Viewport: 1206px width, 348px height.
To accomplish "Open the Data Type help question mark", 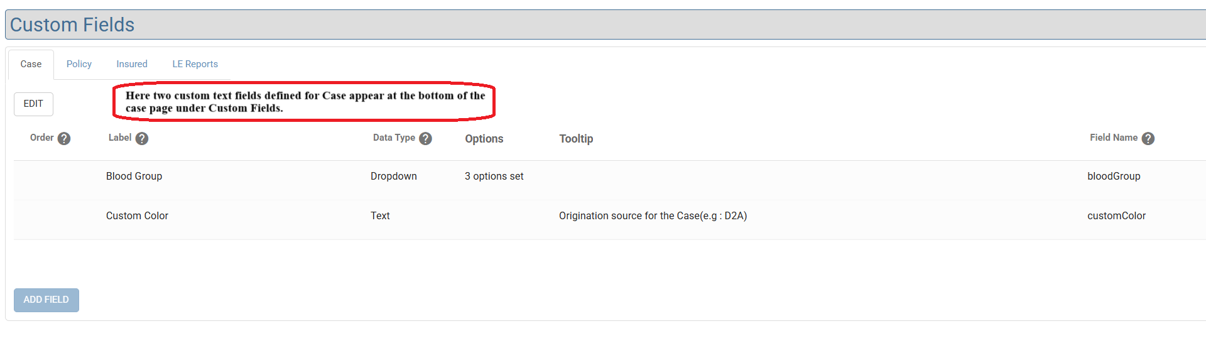I will 426,139.
